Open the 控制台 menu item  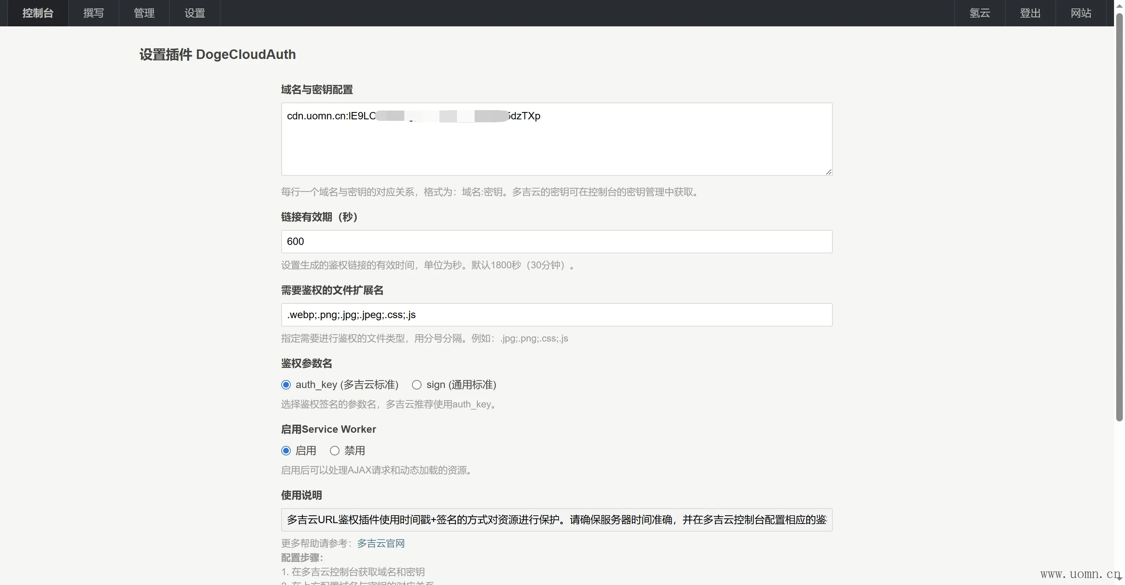point(38,13)
